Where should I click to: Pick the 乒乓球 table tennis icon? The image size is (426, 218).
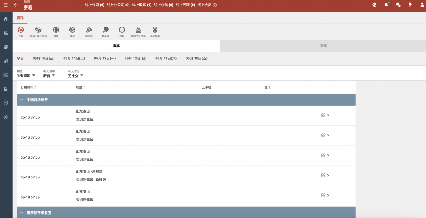[105, 31]
